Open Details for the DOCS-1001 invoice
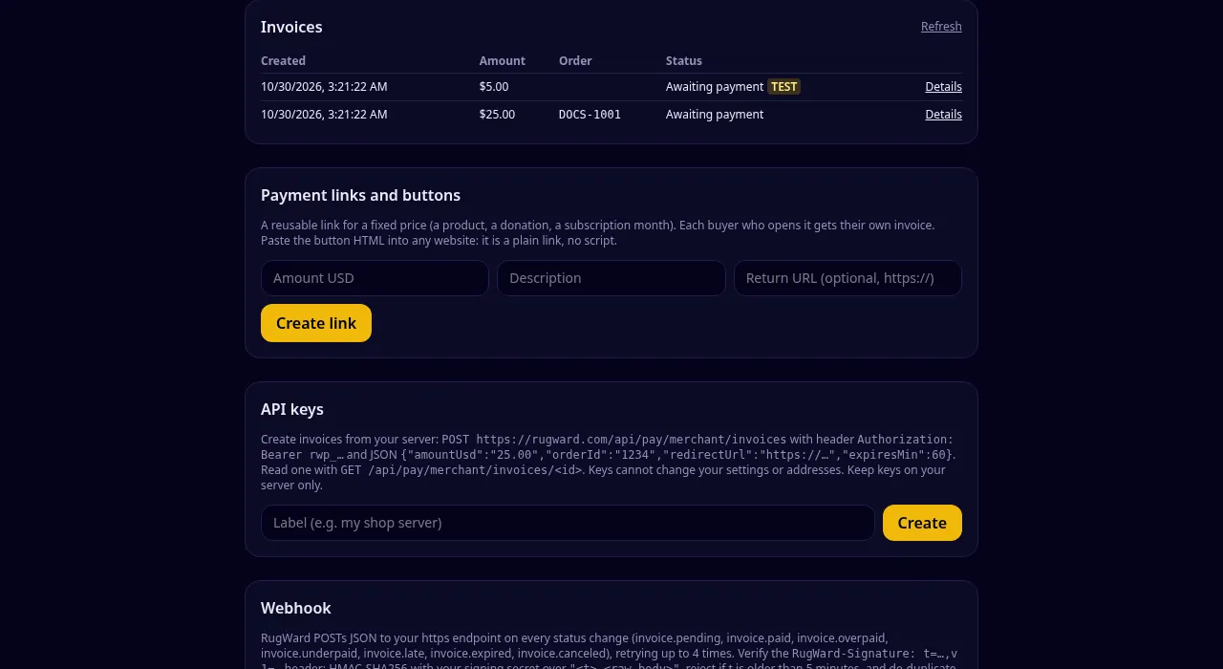1223x669 pixels. pyautogui.click(x=943, y=115)
